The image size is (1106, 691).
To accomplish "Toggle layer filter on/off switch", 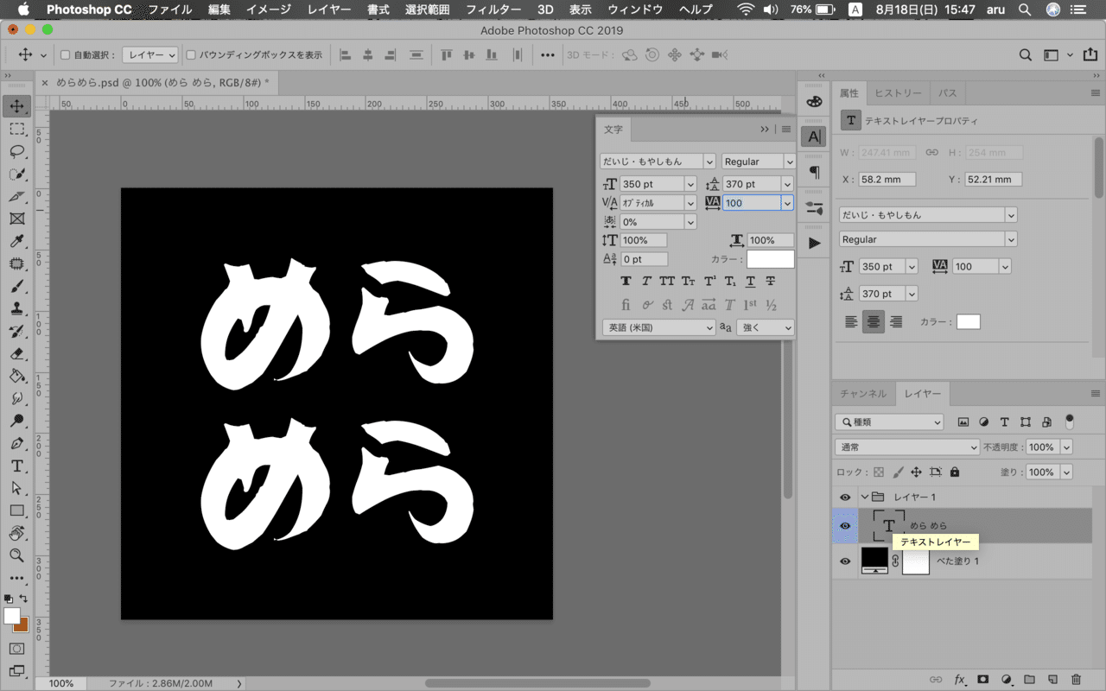I will (1070, 422).
